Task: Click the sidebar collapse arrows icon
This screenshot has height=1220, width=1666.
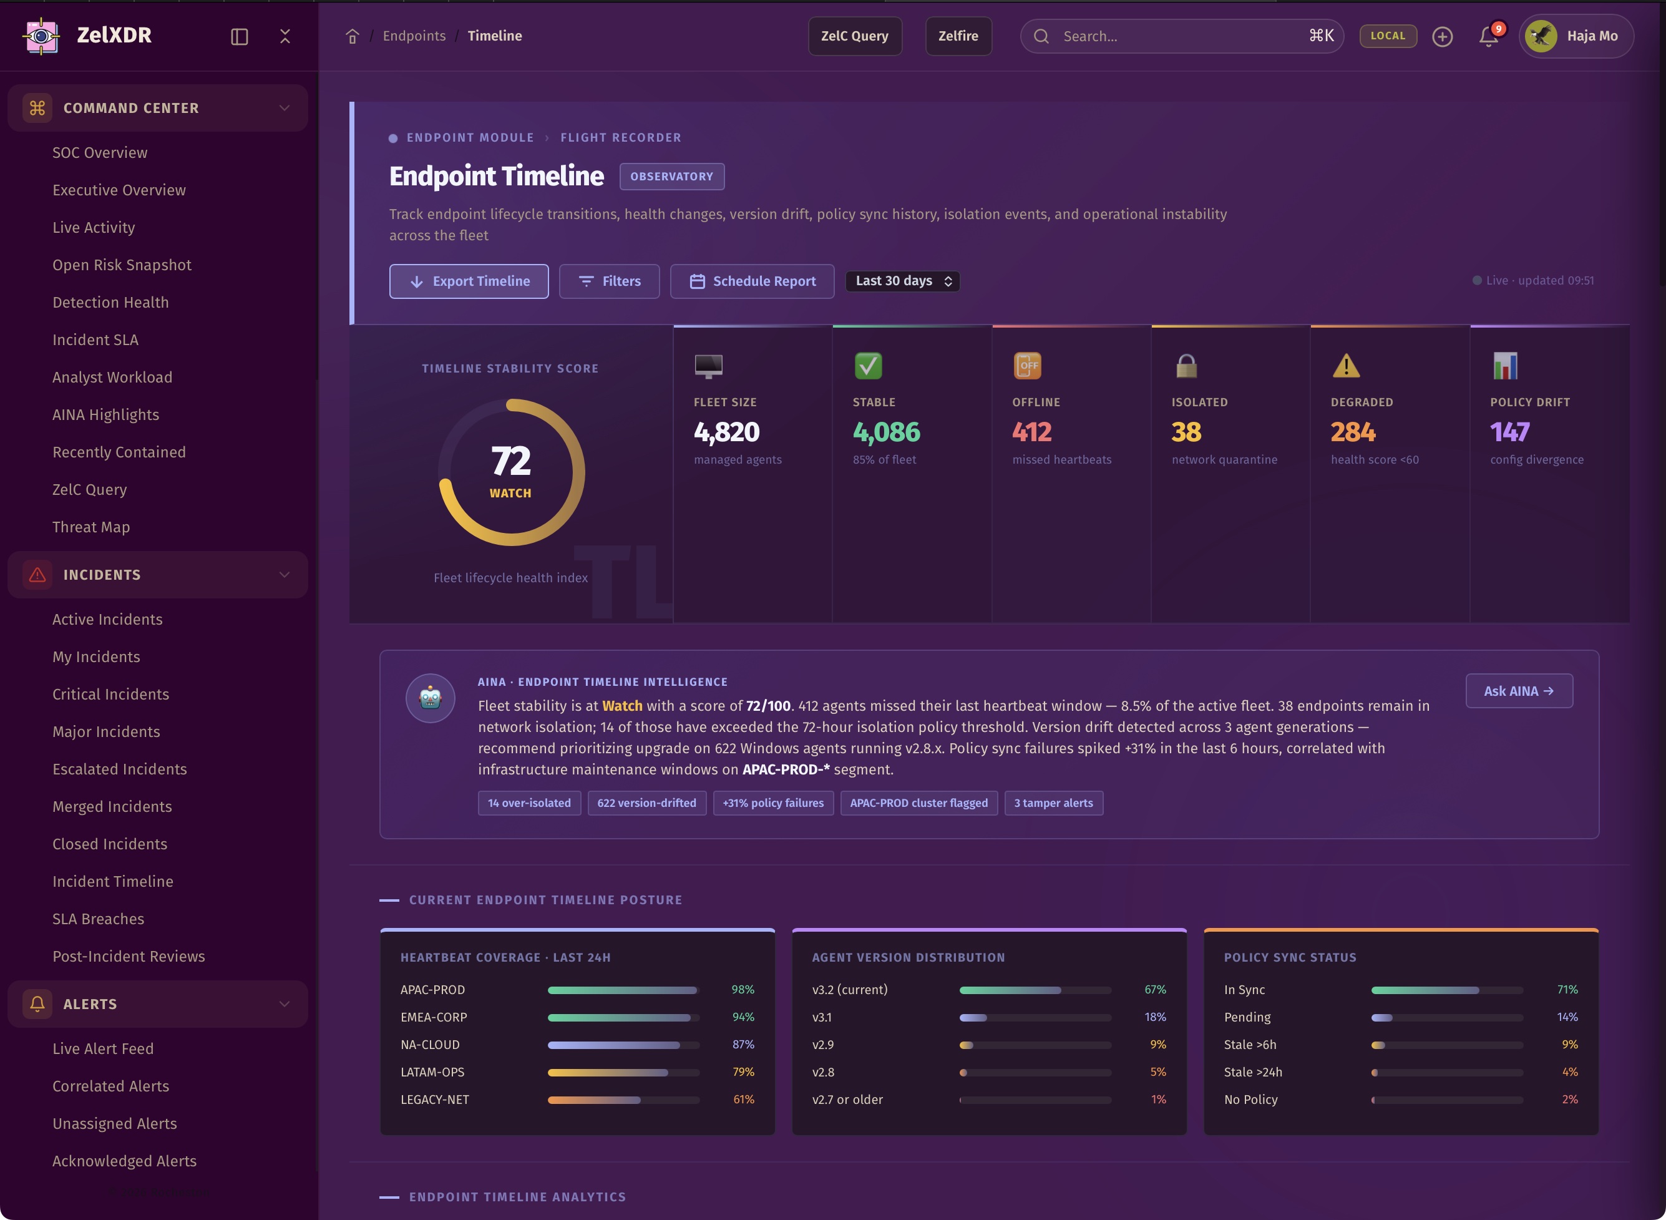Action: click(285, 36)
